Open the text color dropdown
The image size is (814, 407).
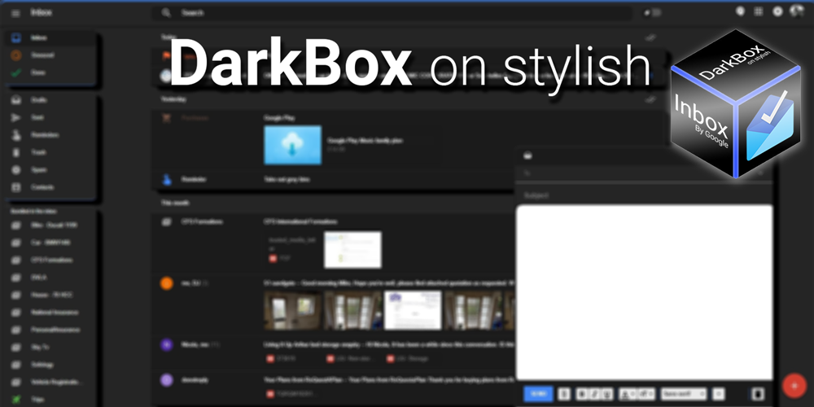627,394
